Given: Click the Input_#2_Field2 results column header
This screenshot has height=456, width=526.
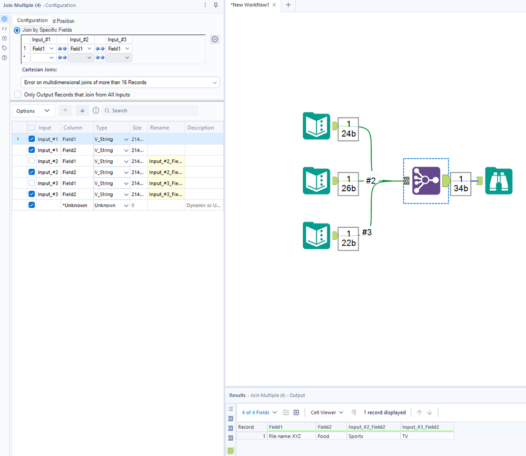Looking at the screenshot, I should [373, 427].
